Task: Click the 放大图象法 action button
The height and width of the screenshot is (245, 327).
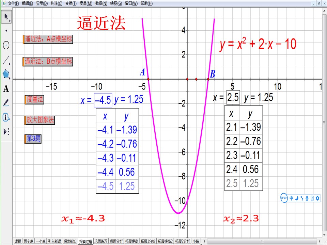Action: pos(40,120)
